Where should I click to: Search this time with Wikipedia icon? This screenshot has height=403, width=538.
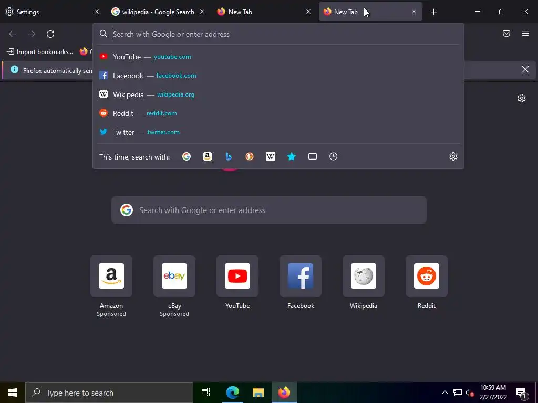(271, 156)
